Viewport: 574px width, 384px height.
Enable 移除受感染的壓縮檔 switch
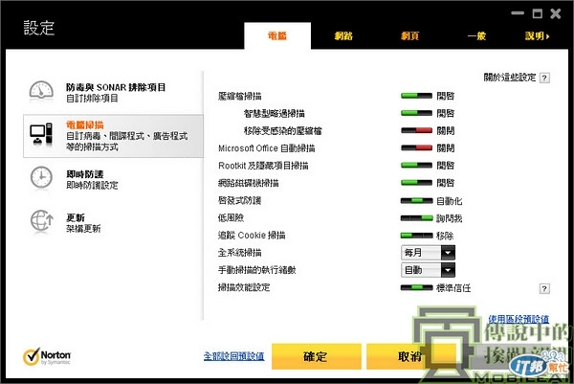(x=416, y=130)
